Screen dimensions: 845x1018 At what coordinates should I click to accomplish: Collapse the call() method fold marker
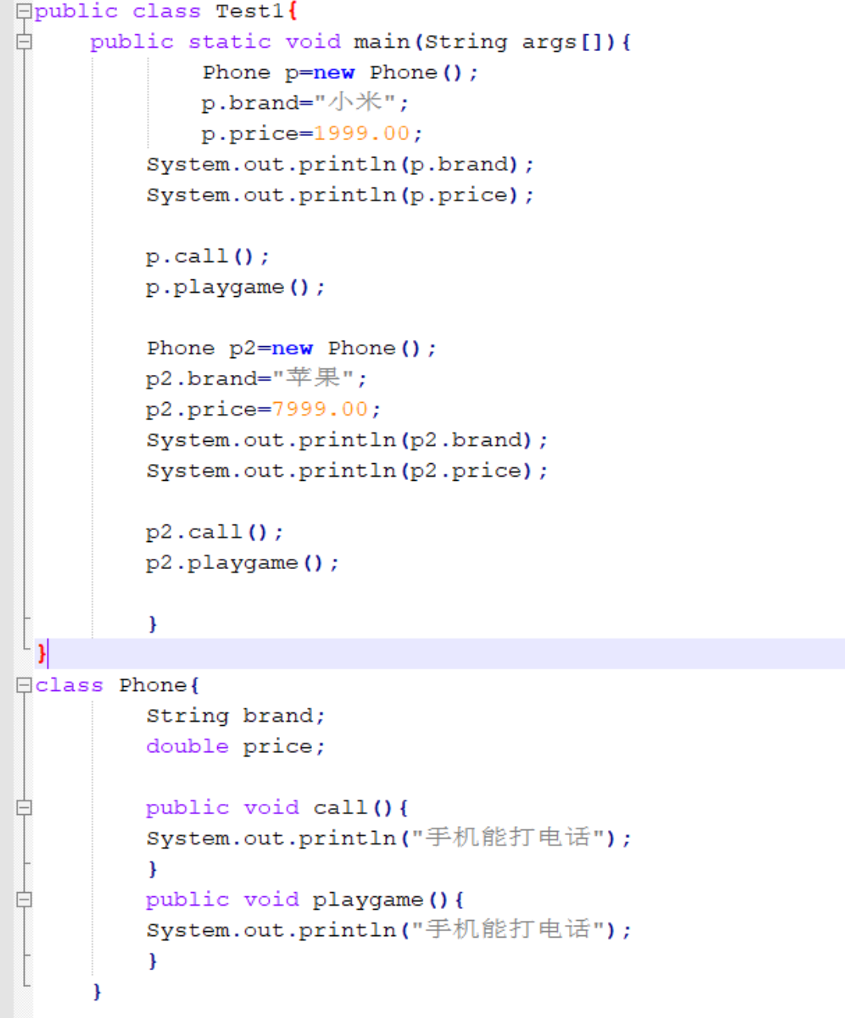tap(24, 808)
